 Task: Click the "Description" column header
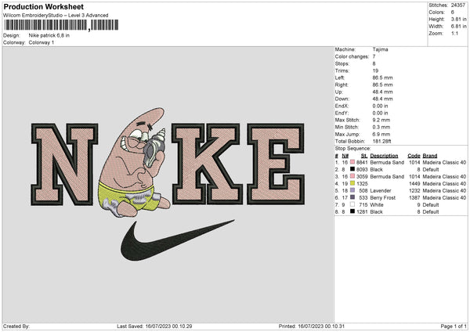tap(384, 156)
